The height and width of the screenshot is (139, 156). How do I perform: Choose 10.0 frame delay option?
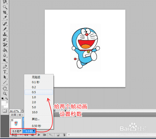click(x=39, y=112)
